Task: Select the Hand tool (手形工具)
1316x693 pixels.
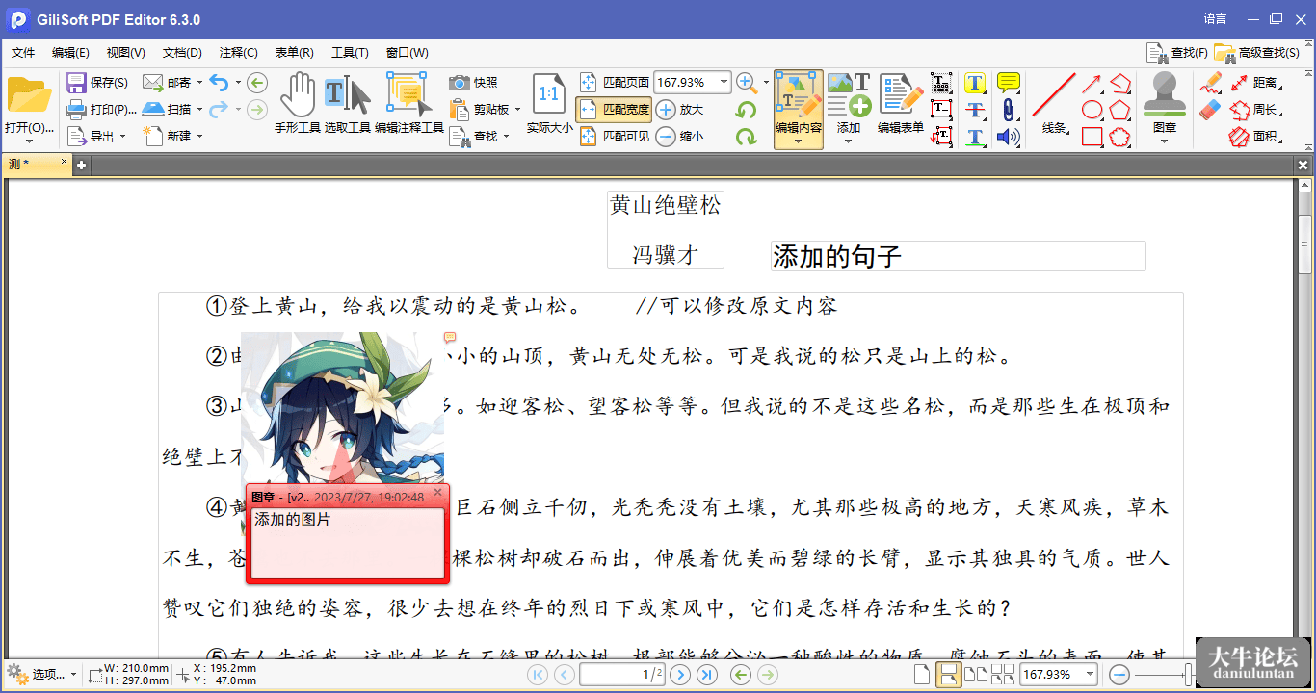Action: coord(298,103)
